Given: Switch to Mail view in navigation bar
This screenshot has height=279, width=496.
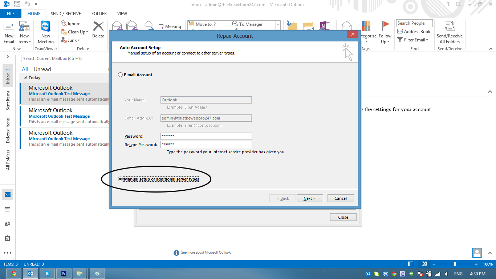Looking at the screenshot, I should pyautogui.click(x=8, y=195).
